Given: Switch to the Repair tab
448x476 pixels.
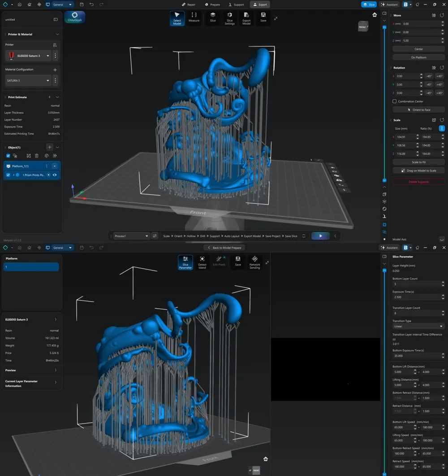Looking at the screenshot, I should [189, 4].
